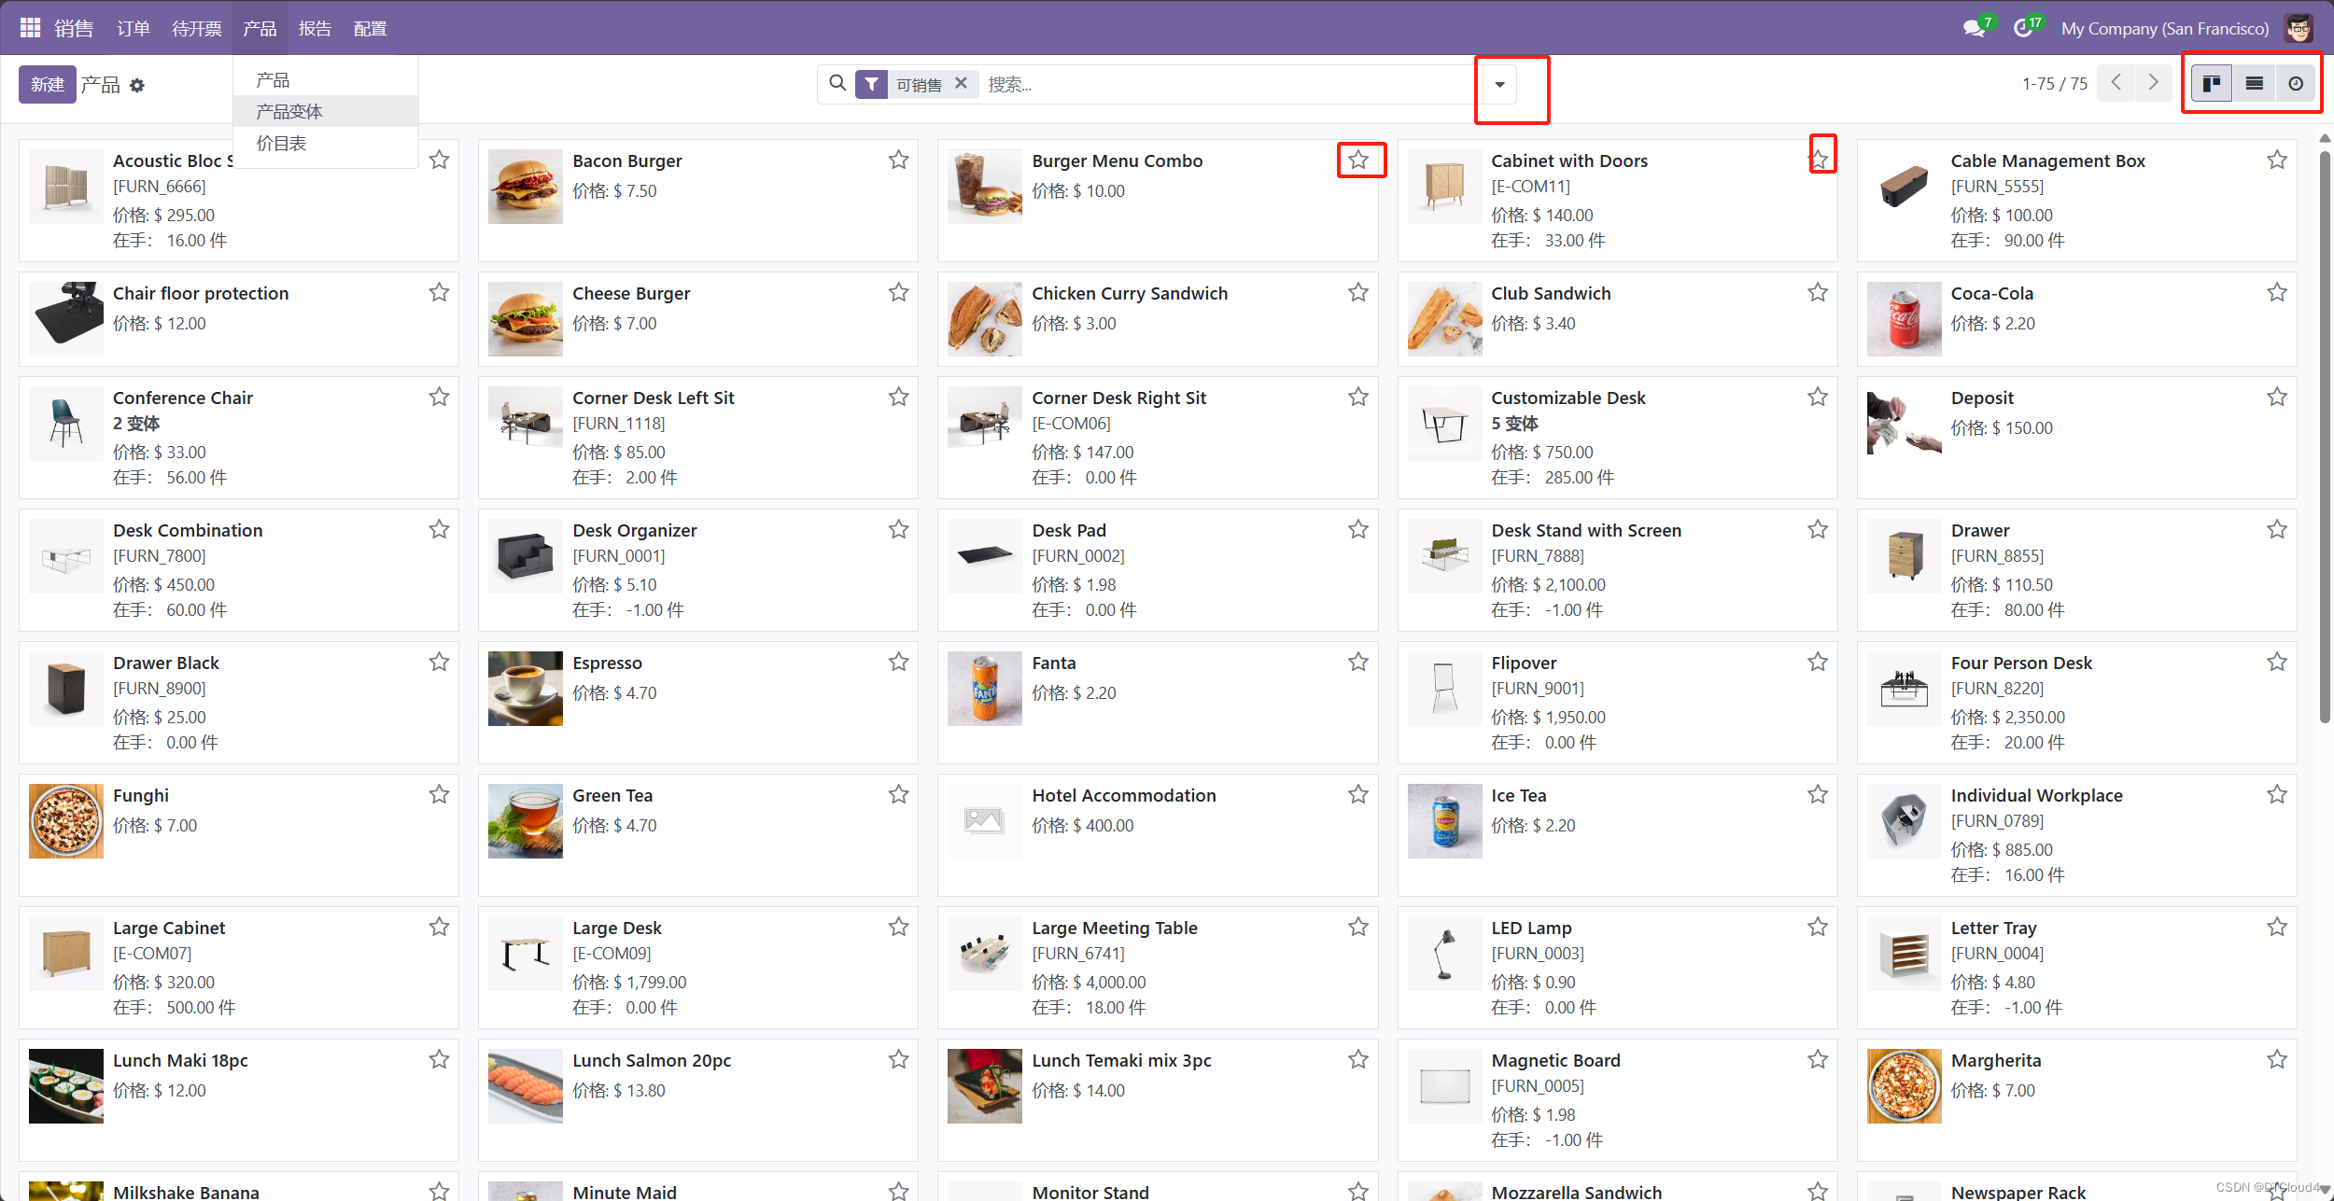Open the apps grid menu icon
The image size is (2334, 1201).
pos(30,28)
